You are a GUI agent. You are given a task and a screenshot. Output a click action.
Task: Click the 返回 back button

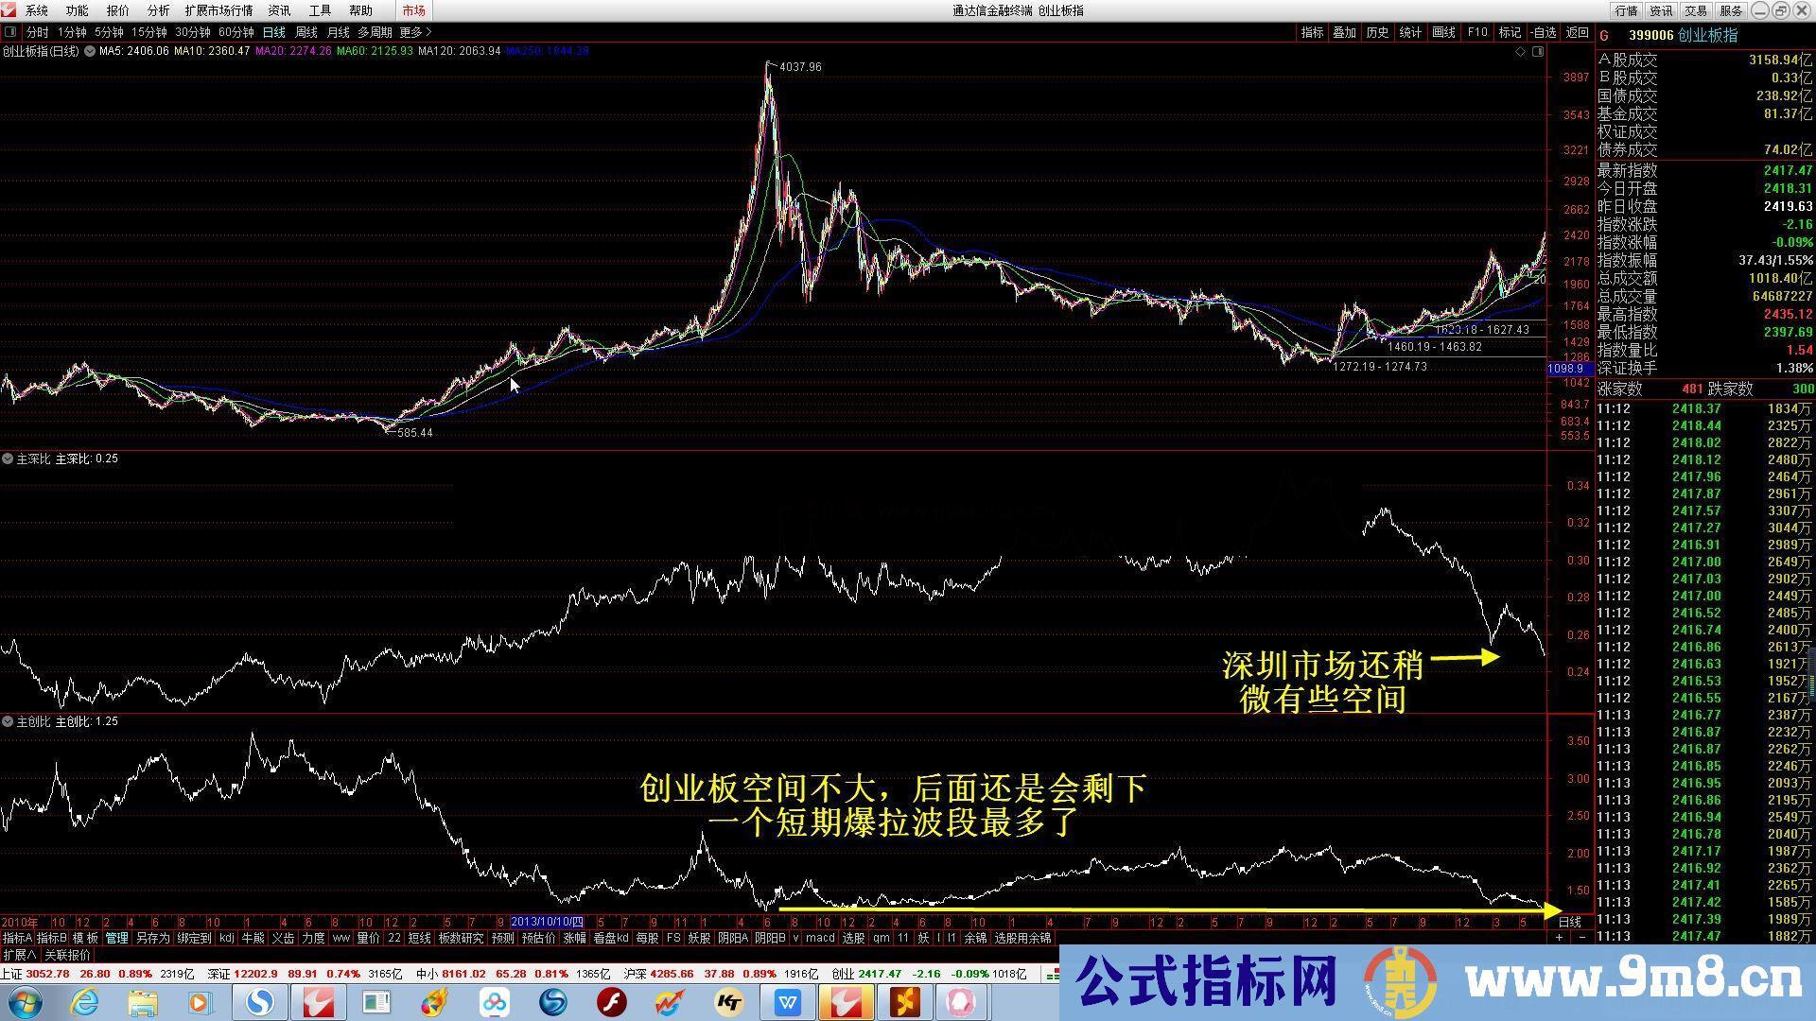(x=1578, y=32)
